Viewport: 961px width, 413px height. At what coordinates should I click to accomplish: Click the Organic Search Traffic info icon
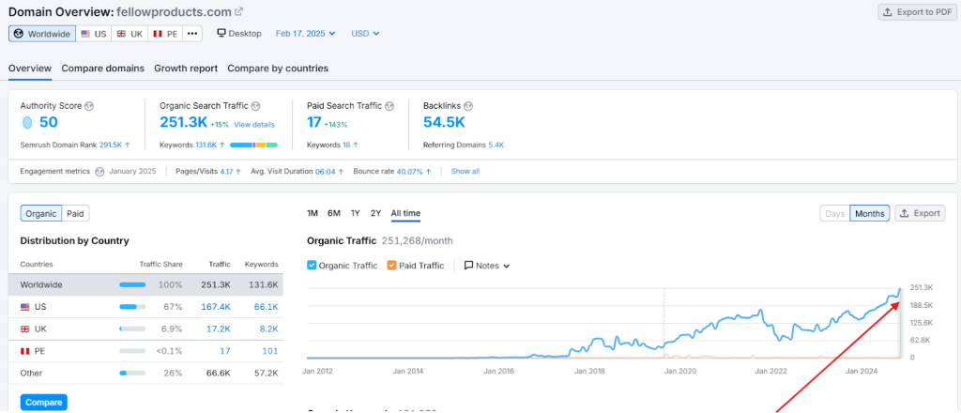(255, 106)
